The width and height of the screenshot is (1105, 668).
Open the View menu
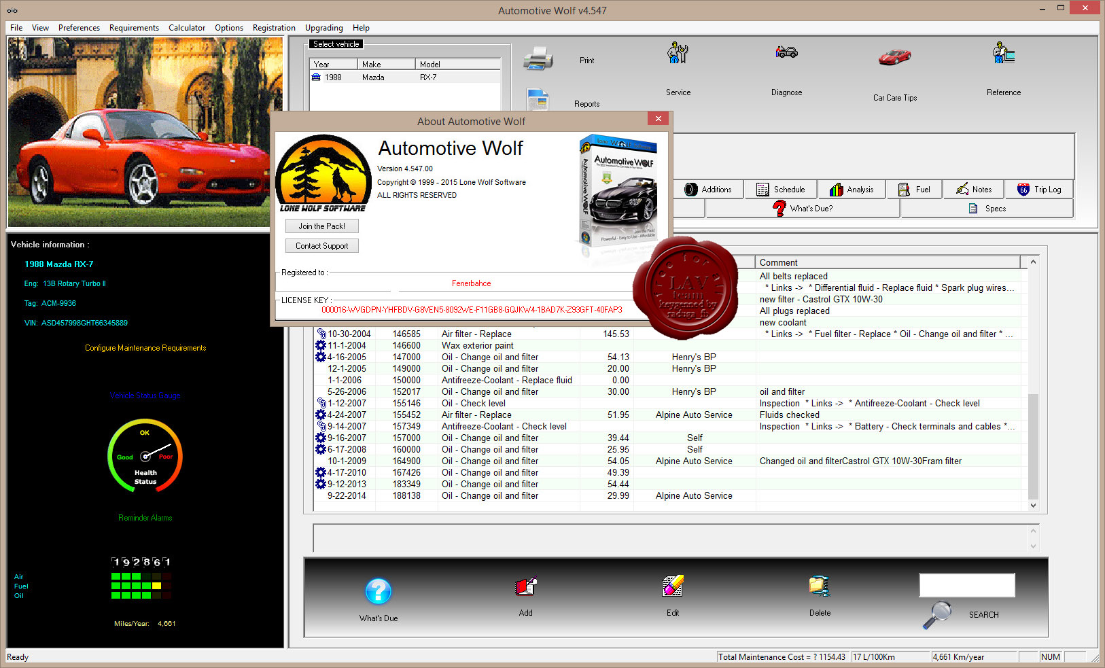(40, 28)
